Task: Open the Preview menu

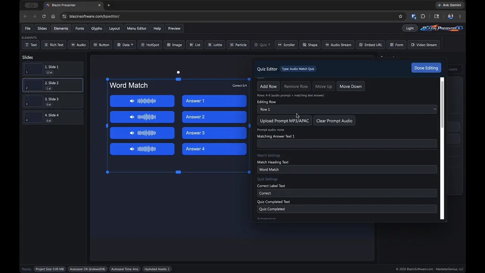Action: pos(174,28)
